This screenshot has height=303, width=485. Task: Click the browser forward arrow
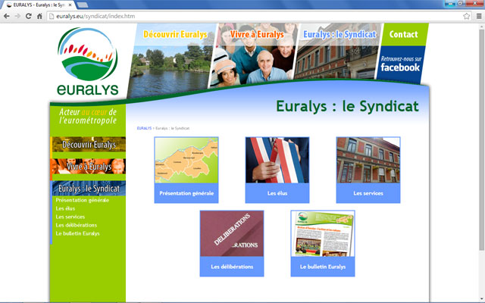click(x=17, y=16)
